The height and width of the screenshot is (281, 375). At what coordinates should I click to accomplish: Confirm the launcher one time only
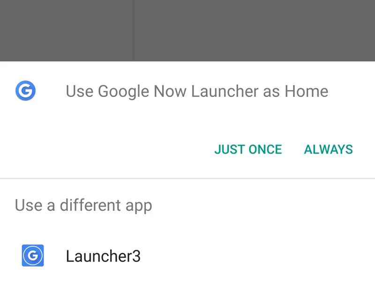pyautogui.click(x=248, y=149)
